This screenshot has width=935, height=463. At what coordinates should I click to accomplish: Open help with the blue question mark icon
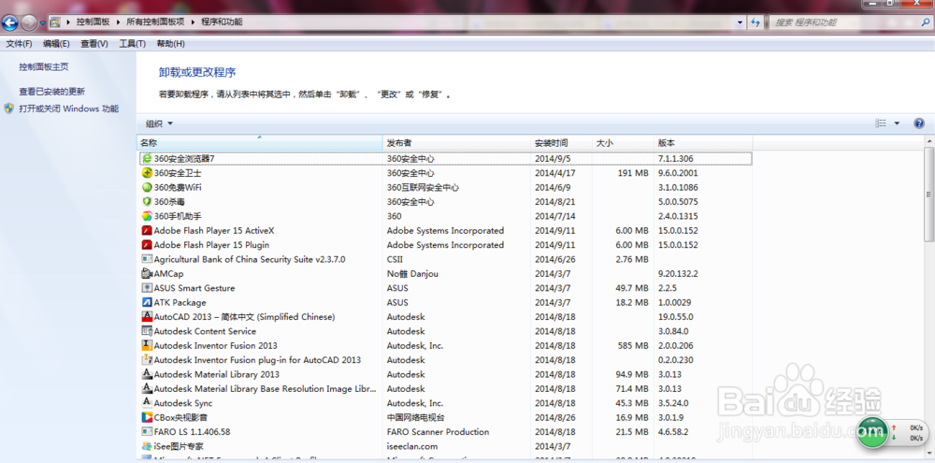[x=919, y=123]
